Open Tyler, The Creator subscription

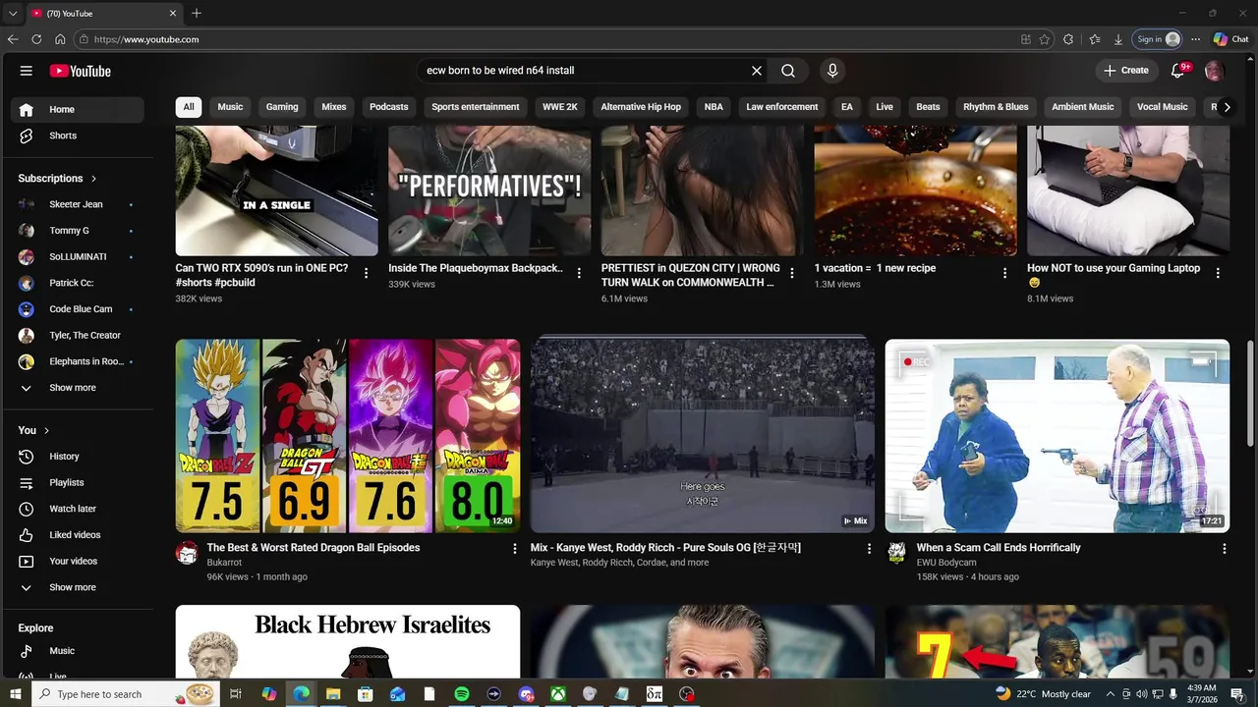(x=80, y=336)
